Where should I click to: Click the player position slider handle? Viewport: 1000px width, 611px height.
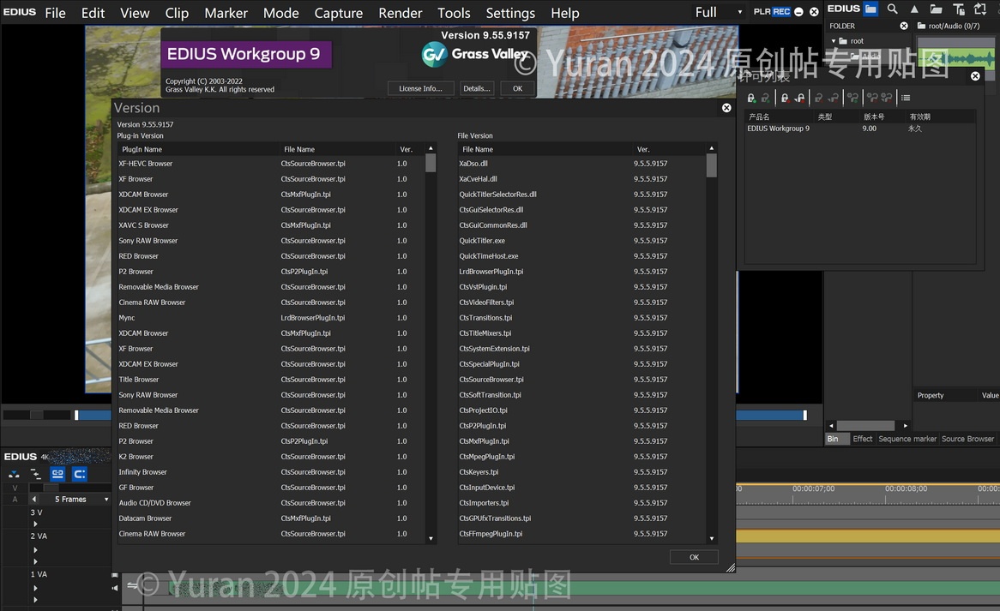(x=75, y=416)
